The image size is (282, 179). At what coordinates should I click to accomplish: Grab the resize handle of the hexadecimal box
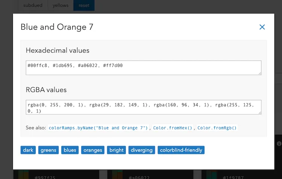259,73
